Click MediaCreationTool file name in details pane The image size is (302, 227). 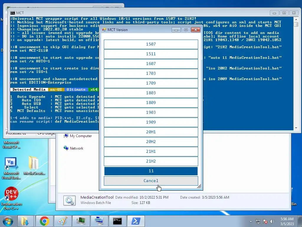point(97,197)
